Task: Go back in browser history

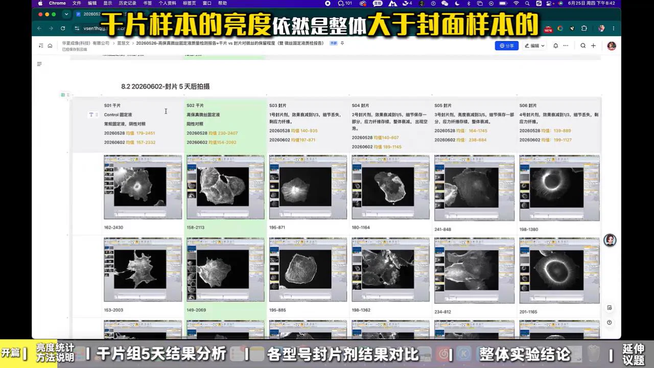Action: click(40, 28)
